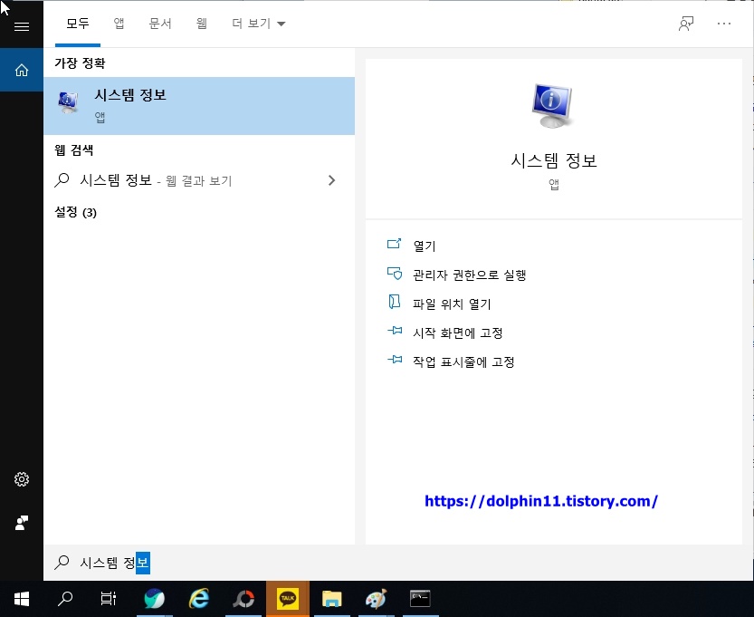Open Task View on the taskbar

point(109,599)
